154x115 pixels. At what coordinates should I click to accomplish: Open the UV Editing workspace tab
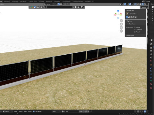click(x=23, y=2)
